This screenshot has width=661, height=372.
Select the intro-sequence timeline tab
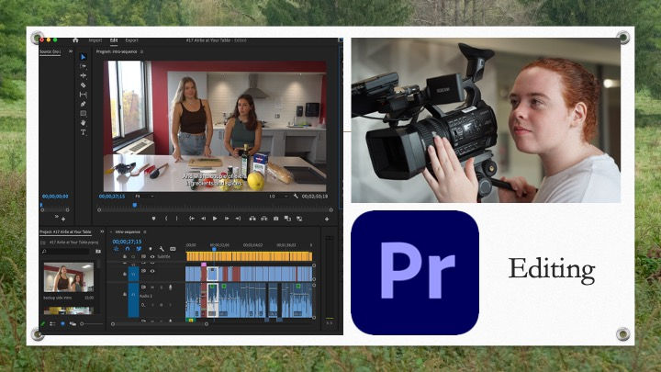[x=128, y=232]
